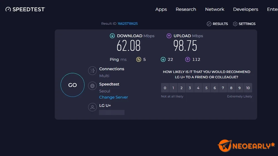Click the Seoul server location text
Image resolution: width=278 pixels, height=156 pixels.
click(x=105, y=91)
